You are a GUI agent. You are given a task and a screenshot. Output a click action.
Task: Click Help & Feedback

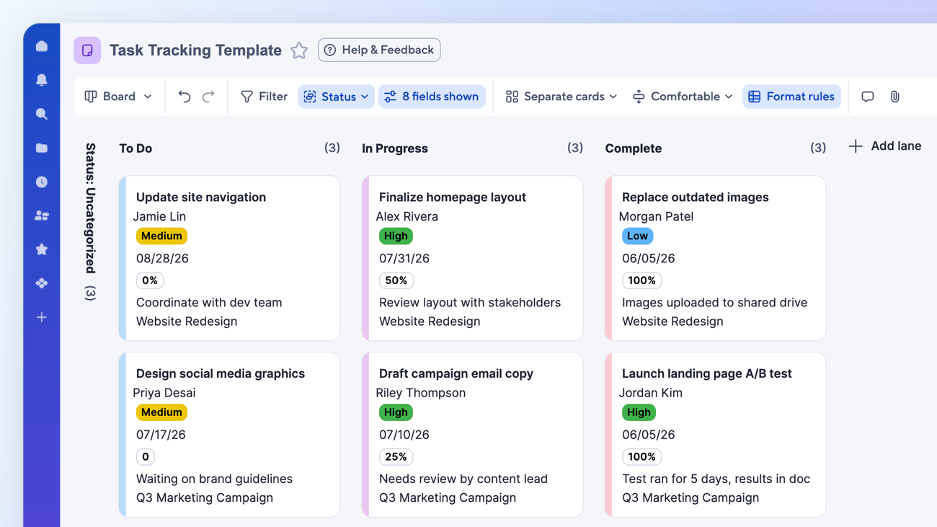(x=379, y=50)
